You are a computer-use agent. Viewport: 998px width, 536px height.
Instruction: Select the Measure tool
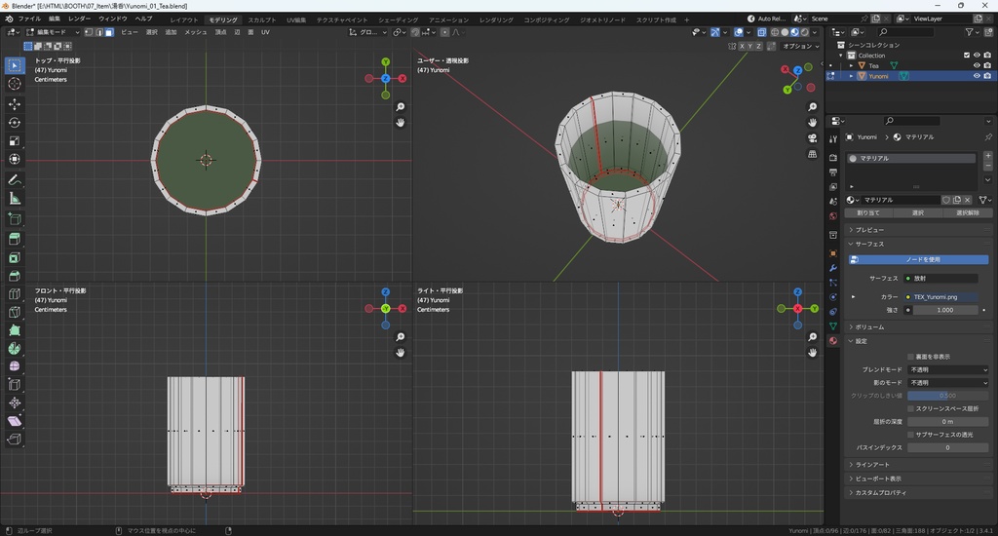(x=15, y=199)
